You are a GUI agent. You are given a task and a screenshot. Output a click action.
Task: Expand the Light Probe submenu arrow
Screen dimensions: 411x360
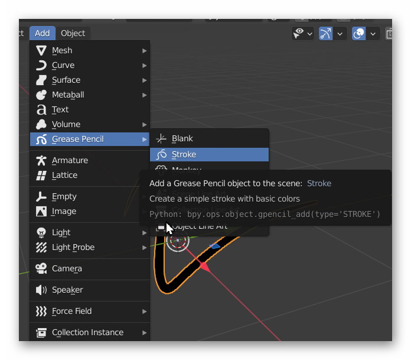click(144, 248)
